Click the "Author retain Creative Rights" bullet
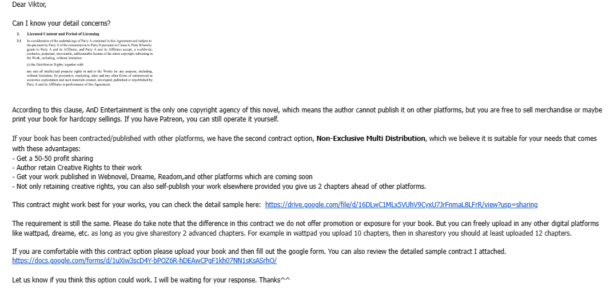The width and height of the screenshot is (614, 291). point(77,167)
